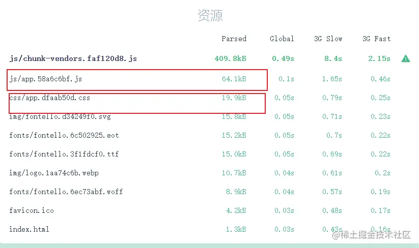
Task: Click the 资源 section title
Action: click(210, 15)
